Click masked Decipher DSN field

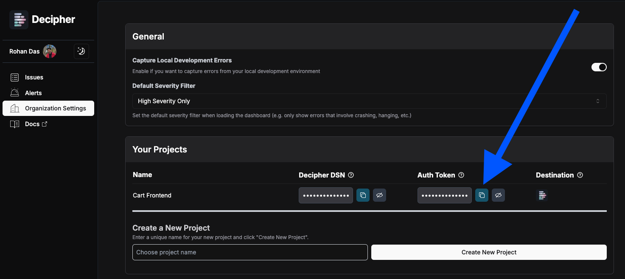(x=326, y=195)
